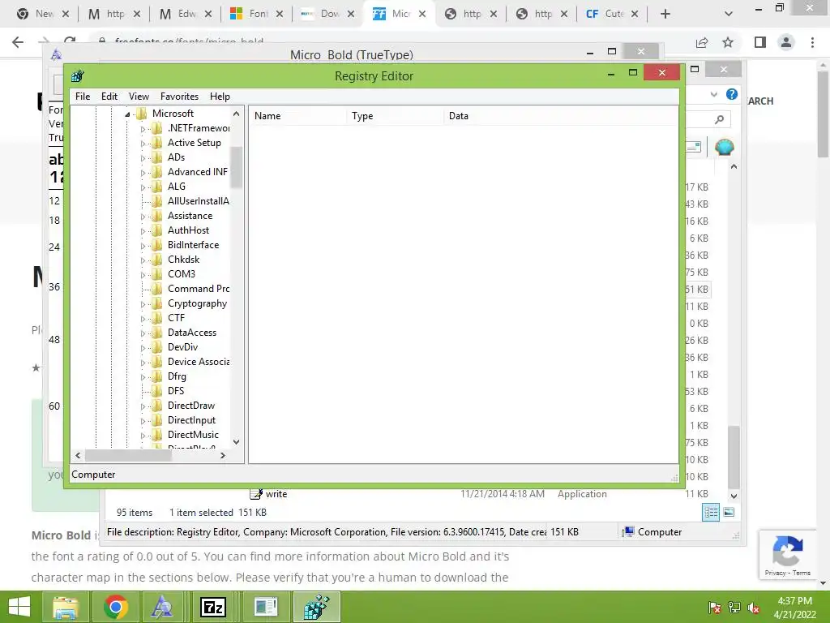Expand the Active Setup key
The image size is (830, 623).
coord(143,144)
